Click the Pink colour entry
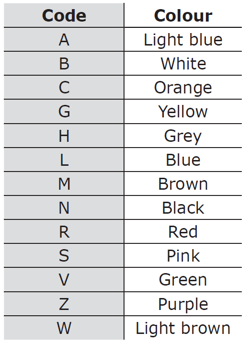The width and height of the screenshot is (249, 344). pyautogui.click(x=183, y=256)
